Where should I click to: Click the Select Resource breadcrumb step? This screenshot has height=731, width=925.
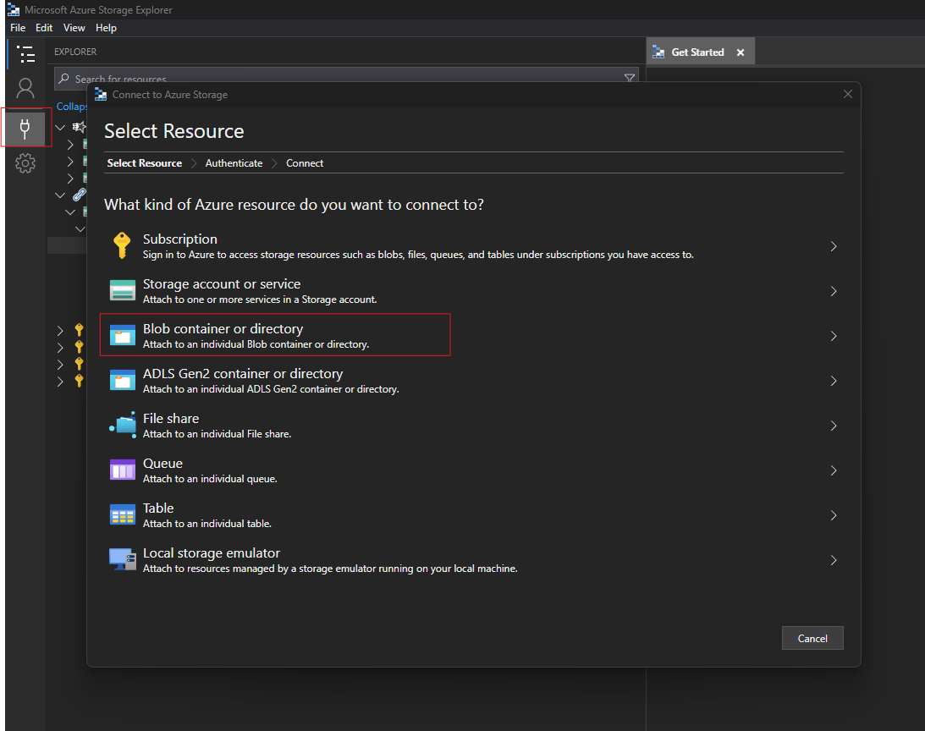[x=145, y=162]
